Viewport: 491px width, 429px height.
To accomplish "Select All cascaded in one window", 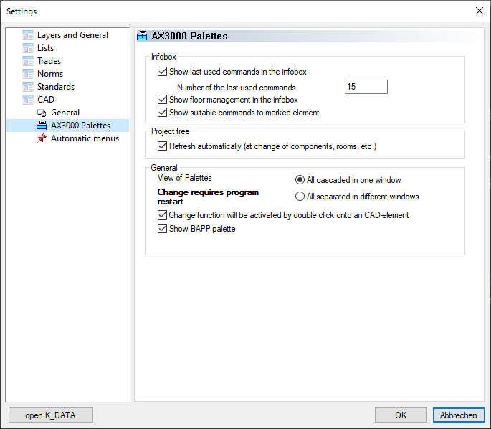I will point(300,180).
